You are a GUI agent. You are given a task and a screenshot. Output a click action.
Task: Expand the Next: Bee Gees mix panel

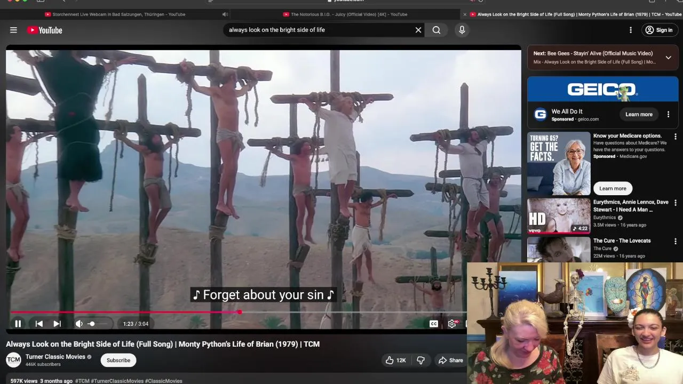tap(668, 58)
